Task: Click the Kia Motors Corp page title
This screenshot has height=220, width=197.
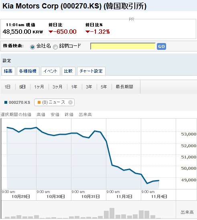Action: point(75,6)
